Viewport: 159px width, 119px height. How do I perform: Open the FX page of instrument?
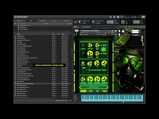[98, 91]
